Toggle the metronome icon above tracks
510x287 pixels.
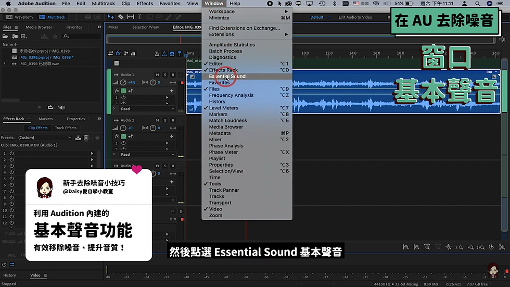(x=157, y=53)
